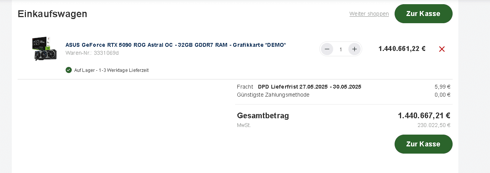This screenshot has width=490, height=173.
Task: Select the Waren-Nr. 3331069d text
Action: [92, 53]
